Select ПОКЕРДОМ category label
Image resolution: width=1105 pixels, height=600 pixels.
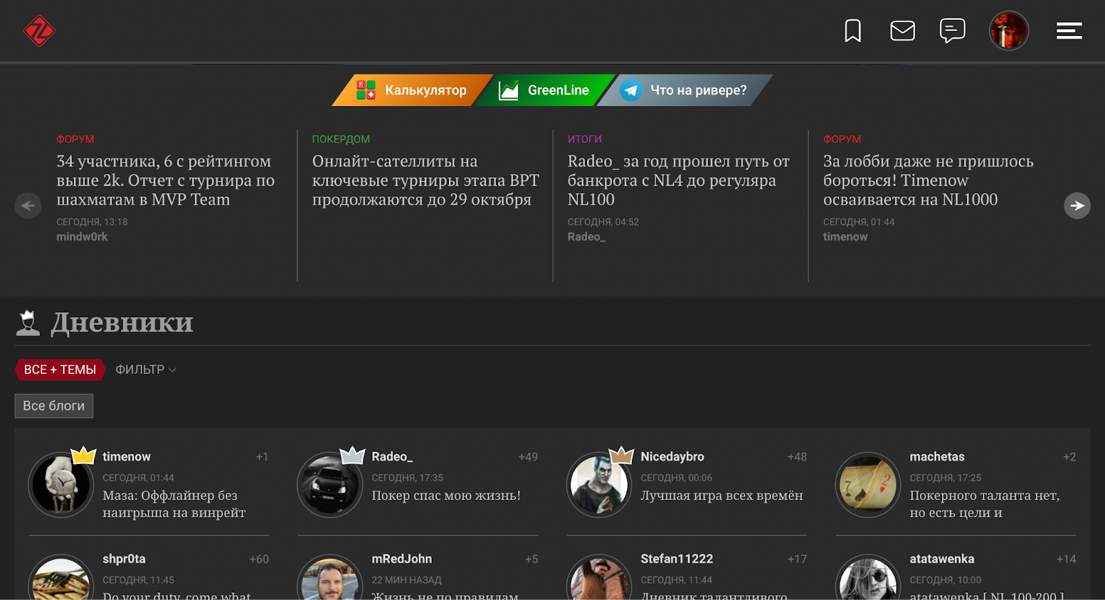point(341,139)
